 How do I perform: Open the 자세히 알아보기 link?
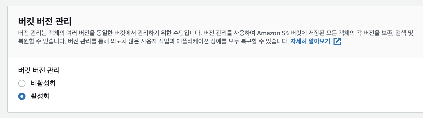pos(310,41)
